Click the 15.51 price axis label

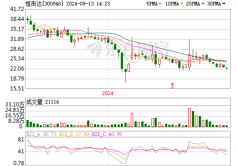coord(17,89)
